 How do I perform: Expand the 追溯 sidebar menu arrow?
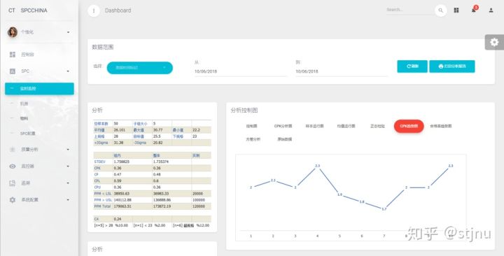pos(68,183)
